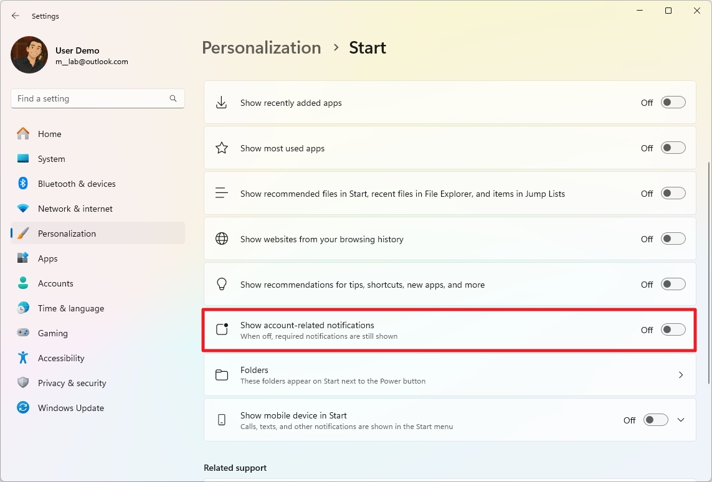The image size is (712, 482).
Task: Expand Show mobile device in Start options
Action: coord(681,420)
